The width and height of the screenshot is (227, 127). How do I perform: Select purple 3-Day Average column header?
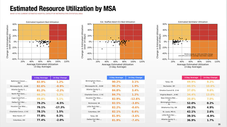[41, 78]
